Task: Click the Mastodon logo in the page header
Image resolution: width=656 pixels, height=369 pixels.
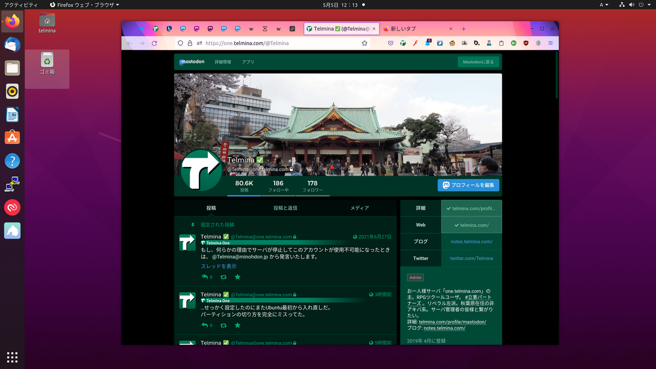Action: click(192, 61)
